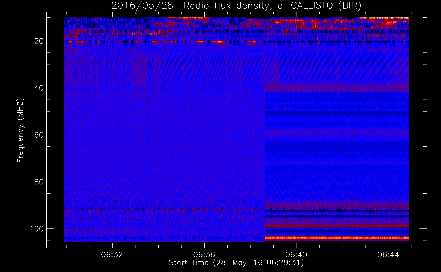The height and width of the screenshot is (272, 441).
Task: Click the 100 frequency tick label
Action: [x=37, y=229]
